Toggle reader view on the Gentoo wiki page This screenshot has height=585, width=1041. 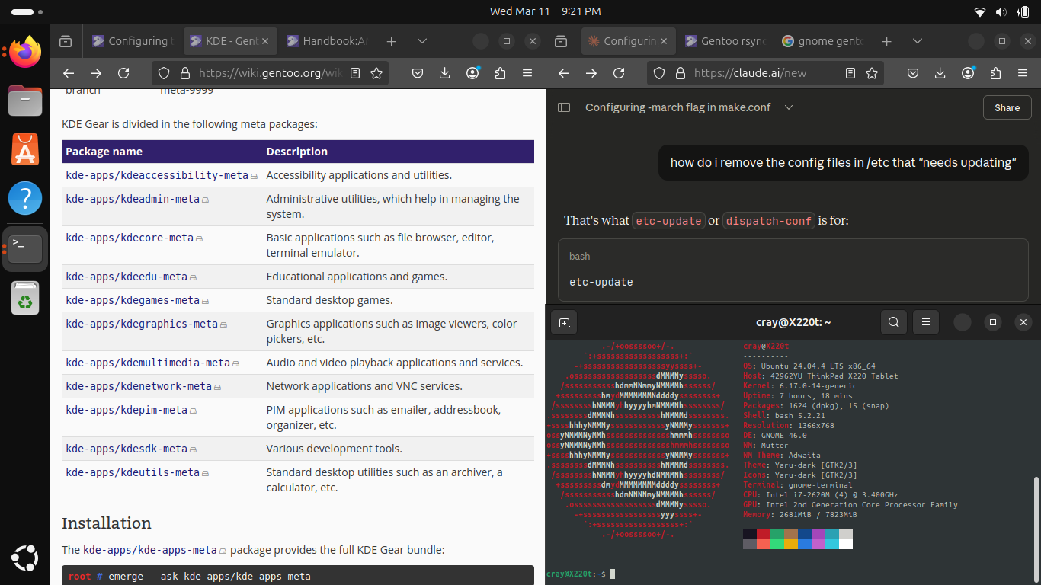355,73
